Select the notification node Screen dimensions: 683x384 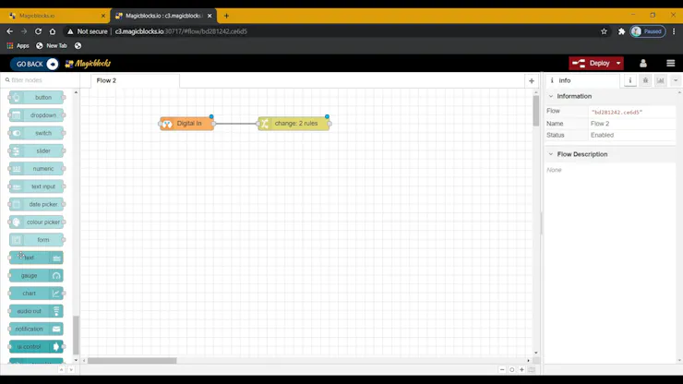coord(36,330)
